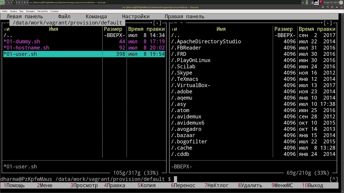Click F7 НвКтлог button

click(x=217, y=185)
